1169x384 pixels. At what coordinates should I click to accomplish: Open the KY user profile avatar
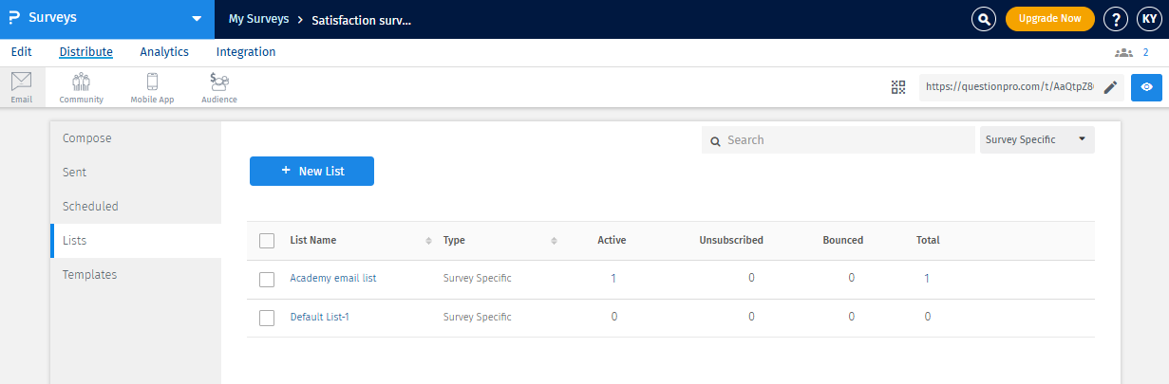pyautogui.click(x=1147, y=19)
